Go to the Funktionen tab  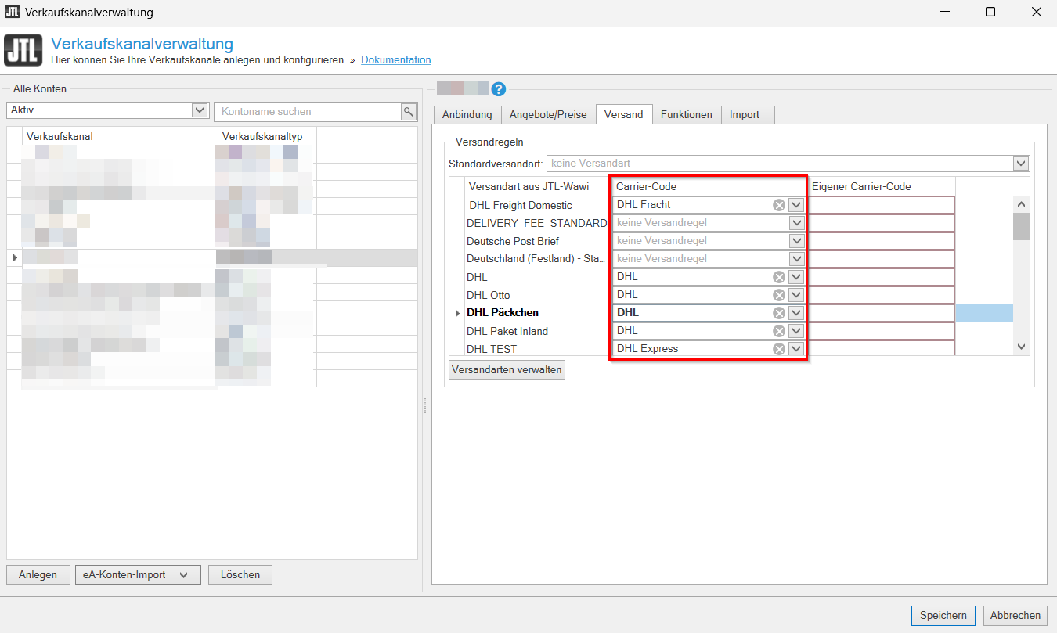[686, 115]
